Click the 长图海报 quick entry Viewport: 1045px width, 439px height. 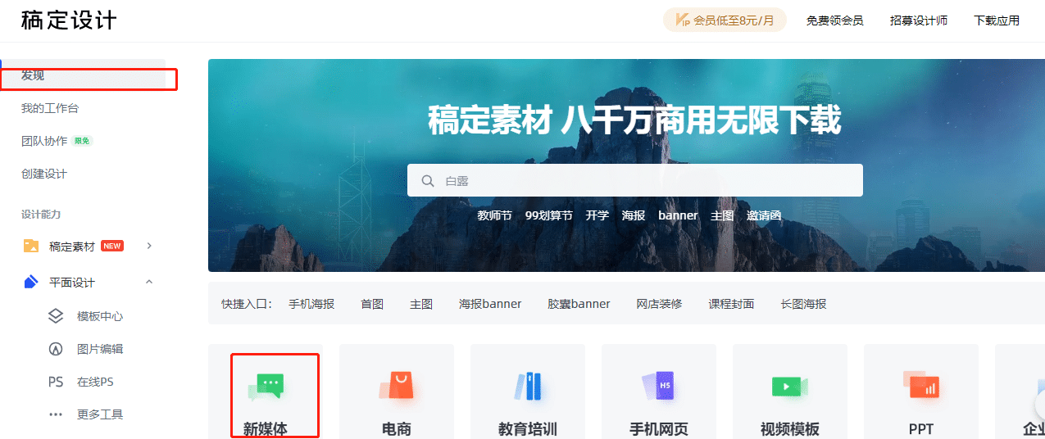pos(803,304)
